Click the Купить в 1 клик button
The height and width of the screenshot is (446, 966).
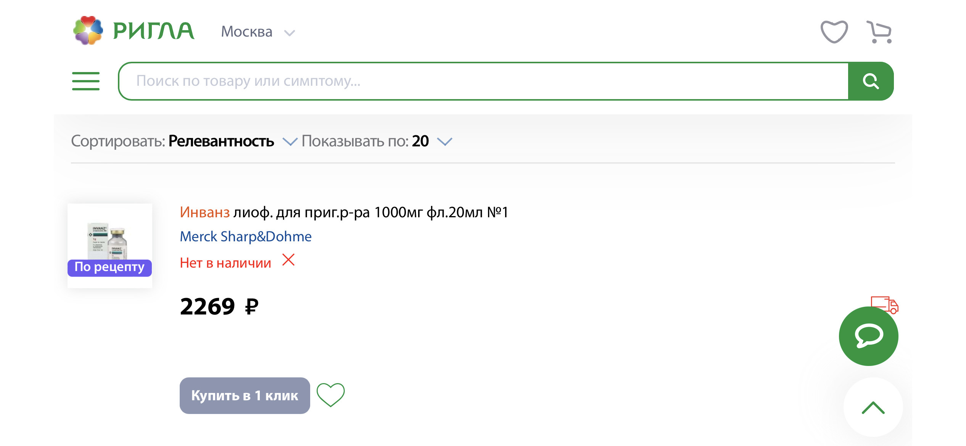click(245, 396)
